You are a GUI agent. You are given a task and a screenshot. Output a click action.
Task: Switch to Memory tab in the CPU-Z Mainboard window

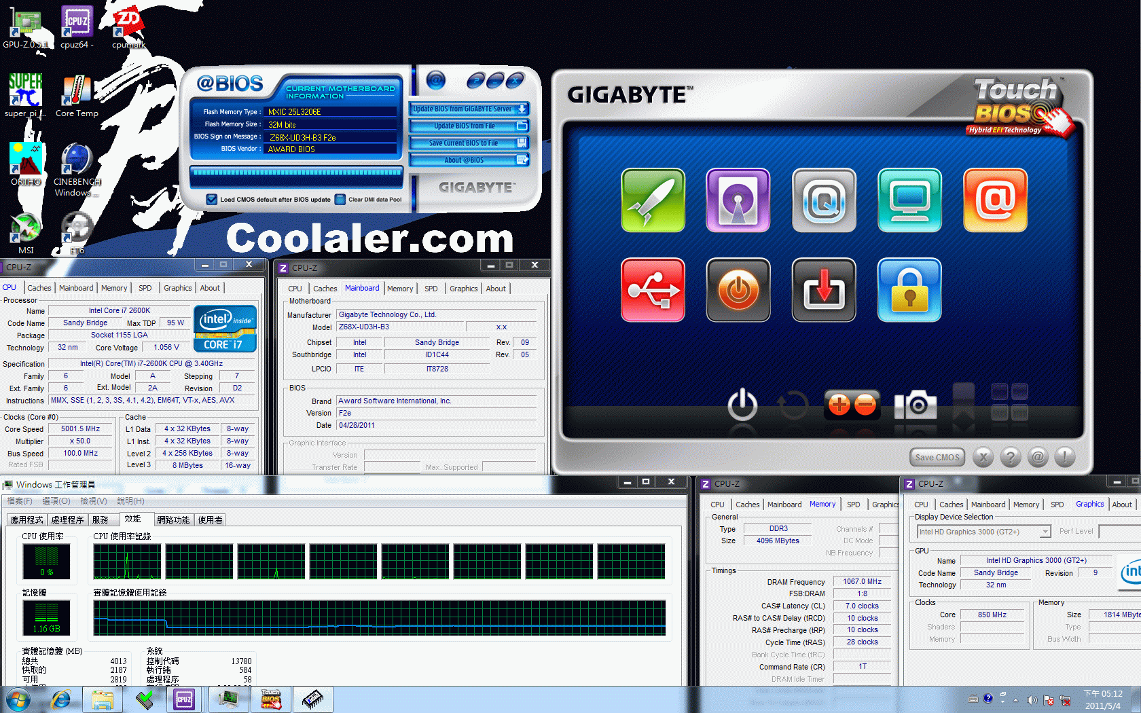[x=400, y=289]
